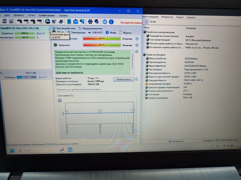This screenshot has width=241, height=180.
Task: Open the Сервис menu in AIDA64 window
Action: coord(180,17)
